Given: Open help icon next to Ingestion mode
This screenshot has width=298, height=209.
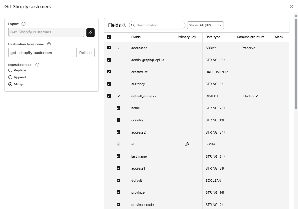Looking at the screenshot, I should click(x=37, y=65).
